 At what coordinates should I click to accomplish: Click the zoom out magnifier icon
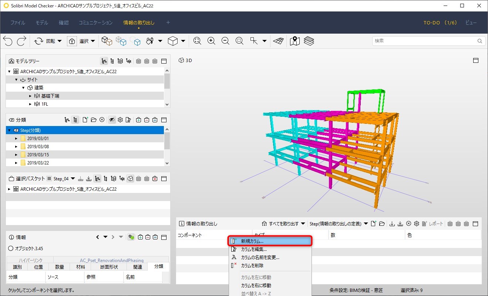pyautogui.click(x=225, y=41)
